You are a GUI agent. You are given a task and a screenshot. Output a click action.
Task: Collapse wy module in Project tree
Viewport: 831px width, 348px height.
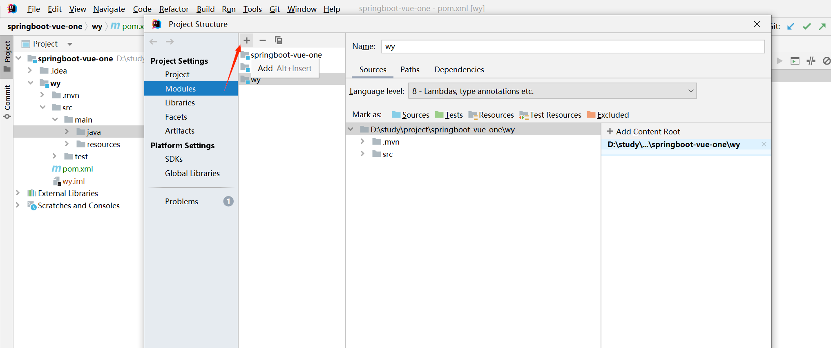pos(31,83)
